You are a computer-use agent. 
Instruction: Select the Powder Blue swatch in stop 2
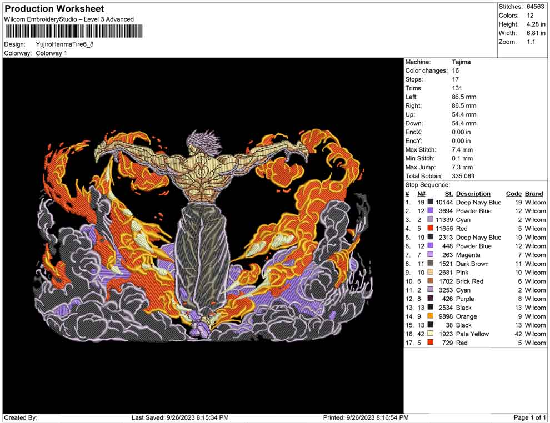click(x=430, y=211)
